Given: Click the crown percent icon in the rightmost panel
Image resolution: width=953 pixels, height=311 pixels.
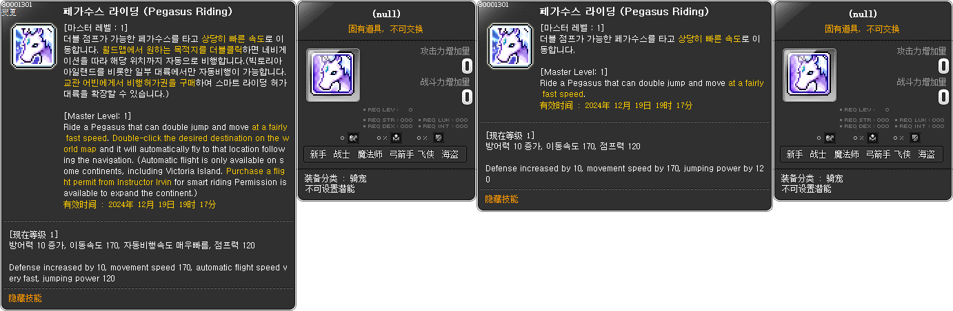Looking at the screenshot, I should point(872,138).
